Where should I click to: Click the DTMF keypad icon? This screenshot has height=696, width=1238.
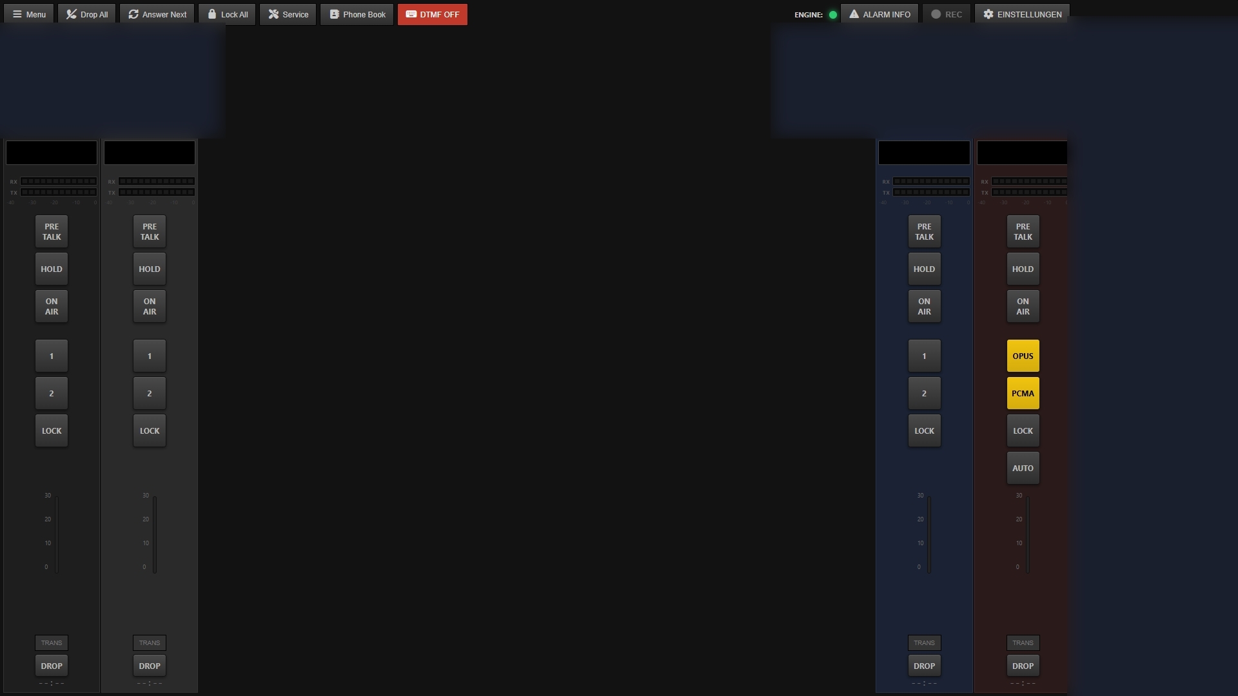coord(411,13)
